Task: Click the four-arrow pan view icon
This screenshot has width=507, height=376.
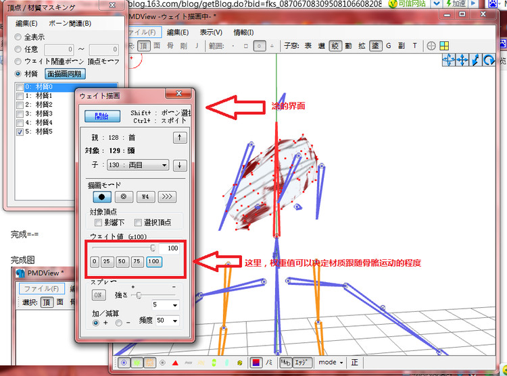Action: (x=462, y=60)
